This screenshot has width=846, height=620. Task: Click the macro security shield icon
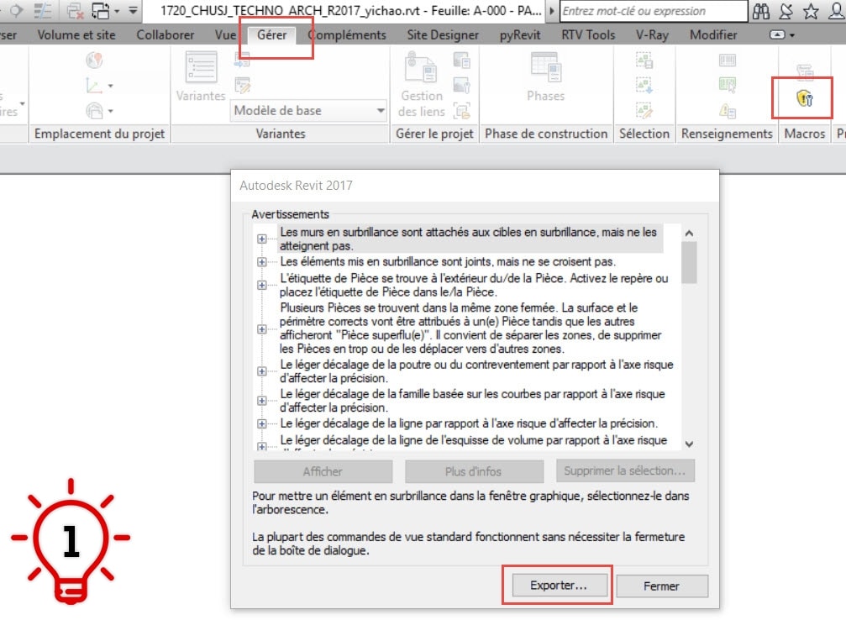(x=804, y=100)
